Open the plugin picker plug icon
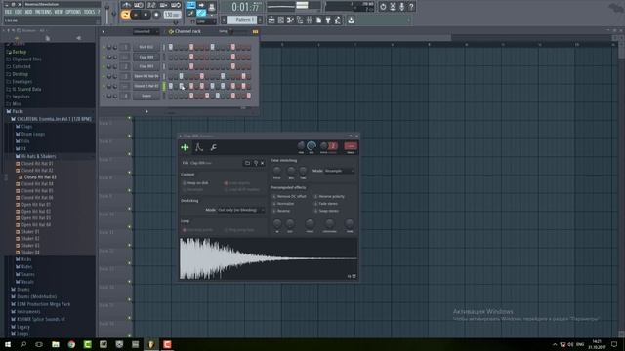The height and width of the screenshot is (351, 625). 328,19
